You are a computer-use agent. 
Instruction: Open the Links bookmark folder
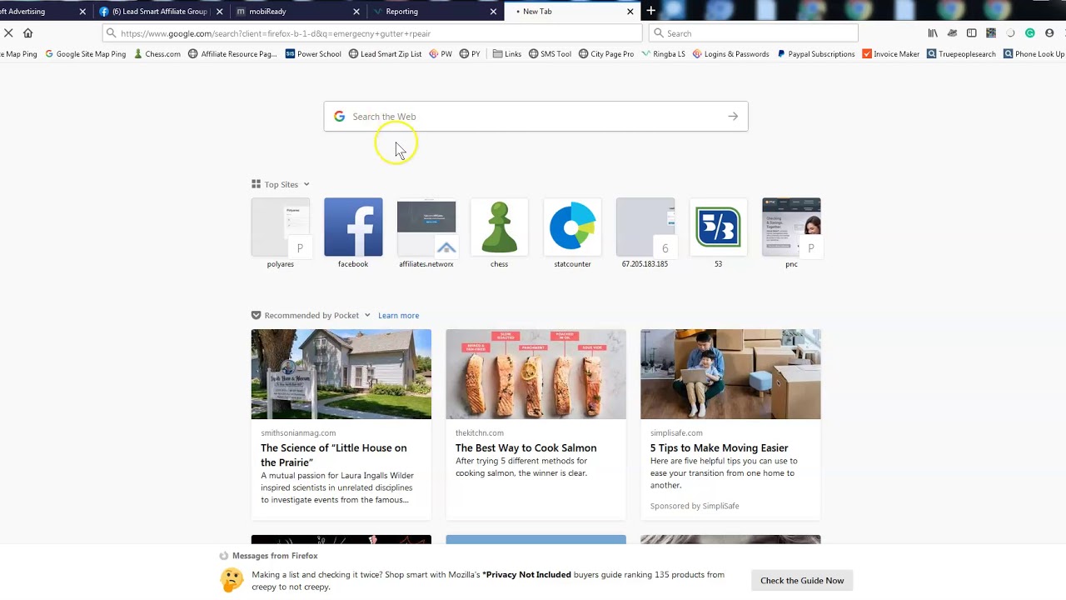click(506, 54)
